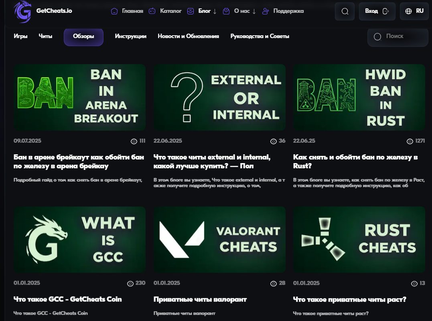Screen dimensions: 432x321
Task: Open the Что такое GCC article title
Action: pyautogui.click(x=67, y=299)
